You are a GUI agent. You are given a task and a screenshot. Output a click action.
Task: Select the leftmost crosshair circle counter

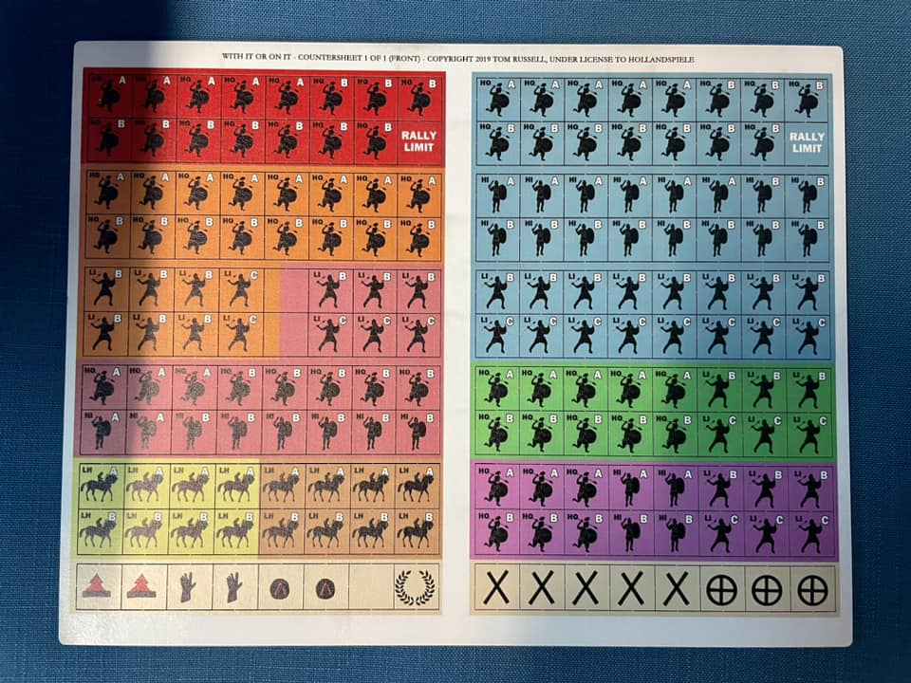[722, 588]
